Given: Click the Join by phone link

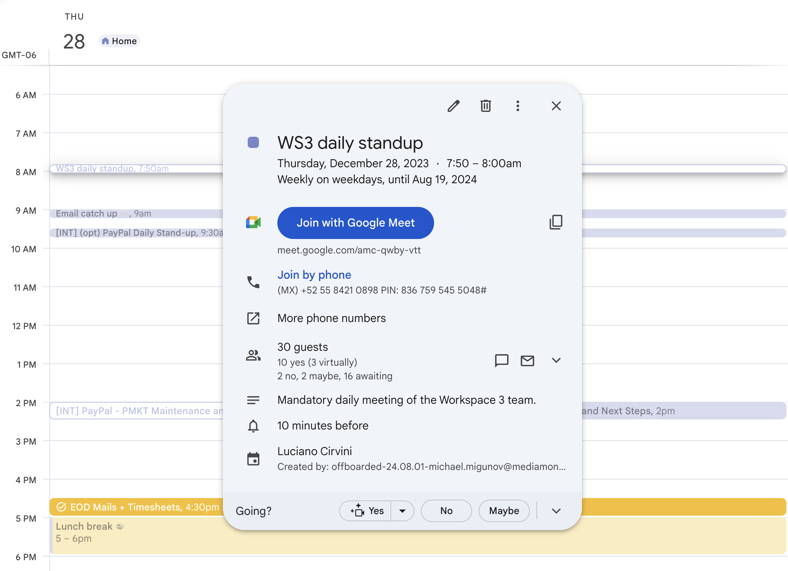Looking at the screenshot, I should pos(314,275).
